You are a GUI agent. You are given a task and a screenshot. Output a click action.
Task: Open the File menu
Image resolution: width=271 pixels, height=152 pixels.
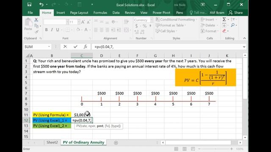point(30,13)
